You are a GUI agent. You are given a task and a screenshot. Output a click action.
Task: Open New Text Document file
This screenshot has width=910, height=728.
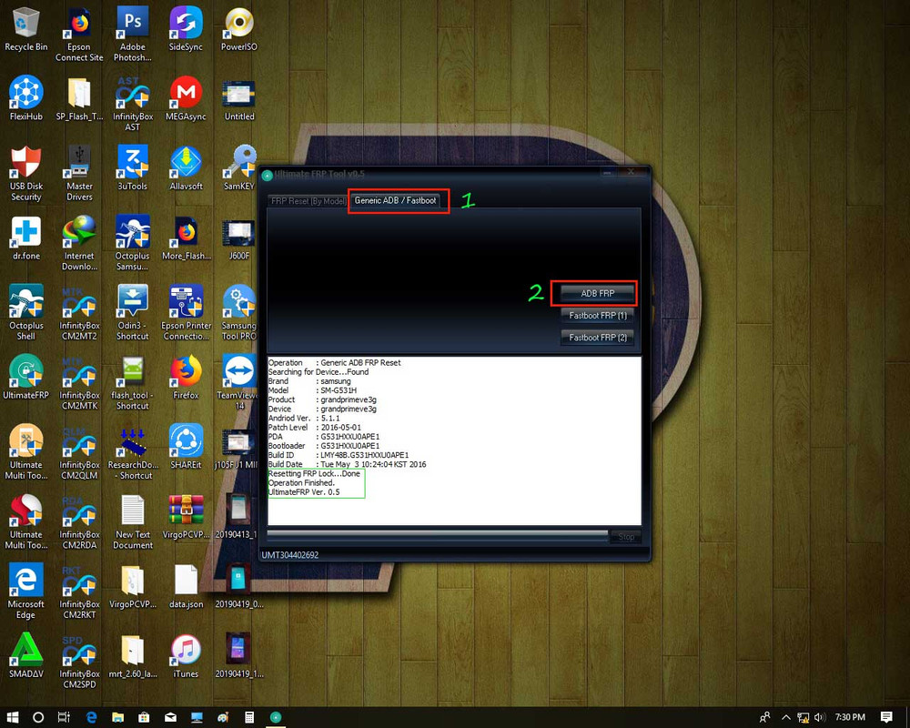(x=132, y=521)
